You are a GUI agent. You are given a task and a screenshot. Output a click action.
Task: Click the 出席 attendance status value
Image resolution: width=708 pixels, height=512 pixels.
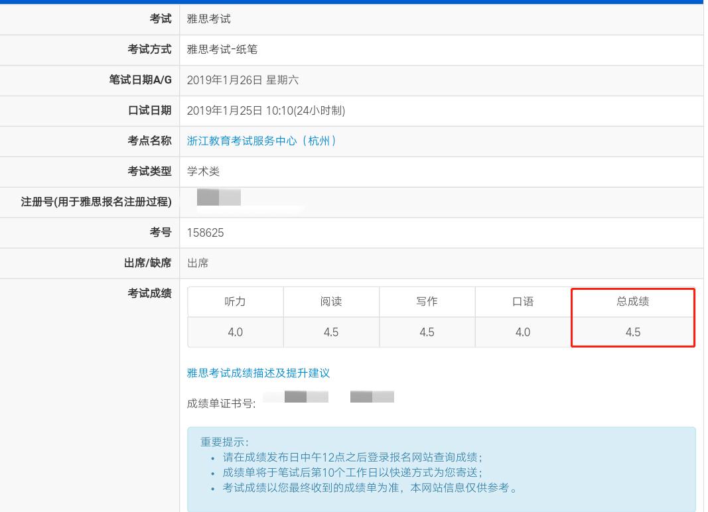tap(198, 263)
